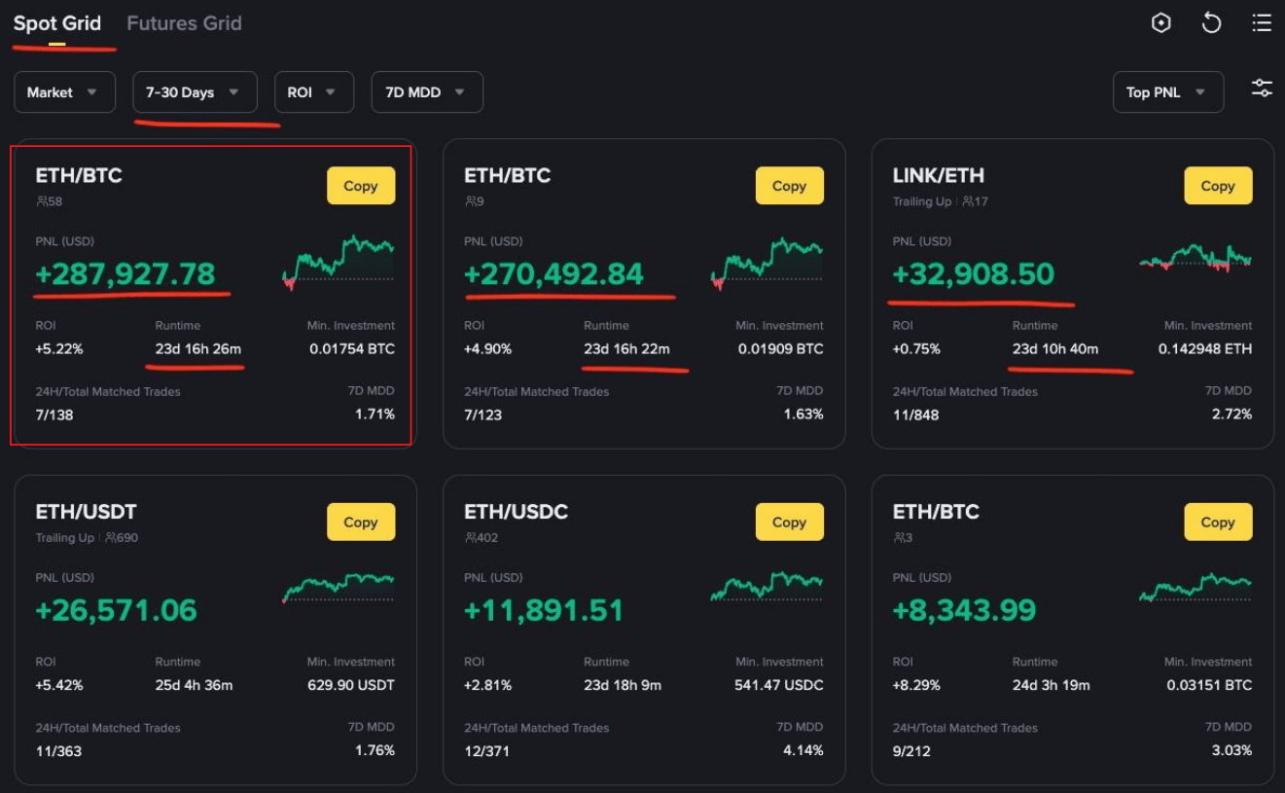Viewport: 1285px width, 793px height.
Task: Open the Top PNL sort dropdown
Action: pos(1166,92)
